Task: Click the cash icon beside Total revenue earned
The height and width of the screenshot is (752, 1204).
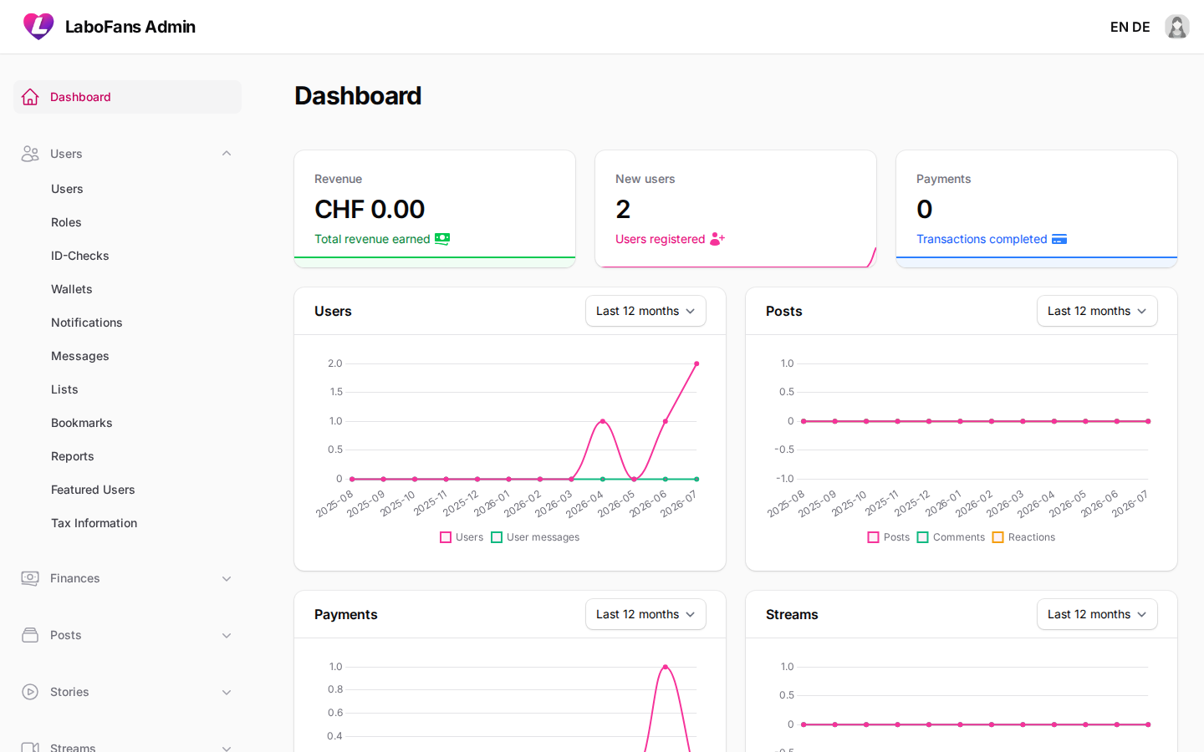Action: pyautogui.click(x=442, y=239)
